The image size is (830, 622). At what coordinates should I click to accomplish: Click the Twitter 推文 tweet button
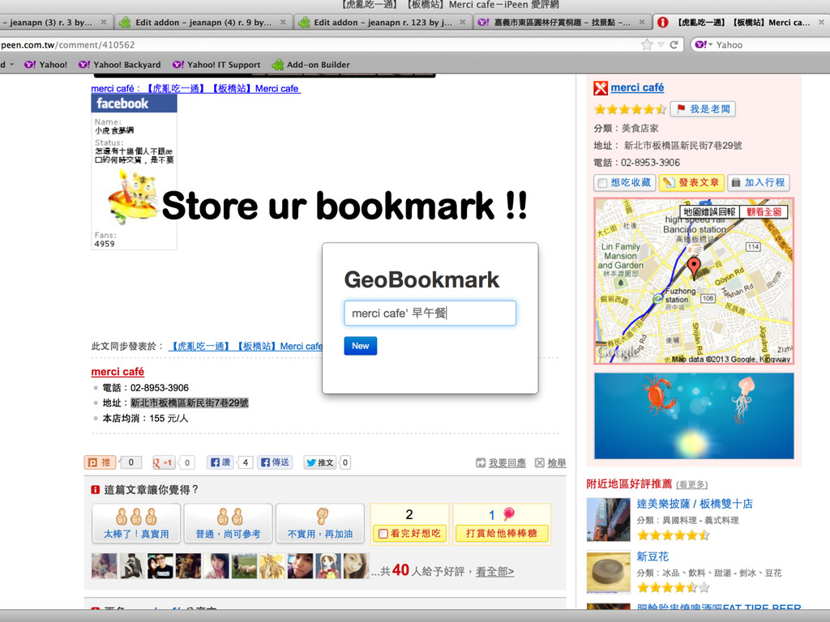tap(320, 462)
